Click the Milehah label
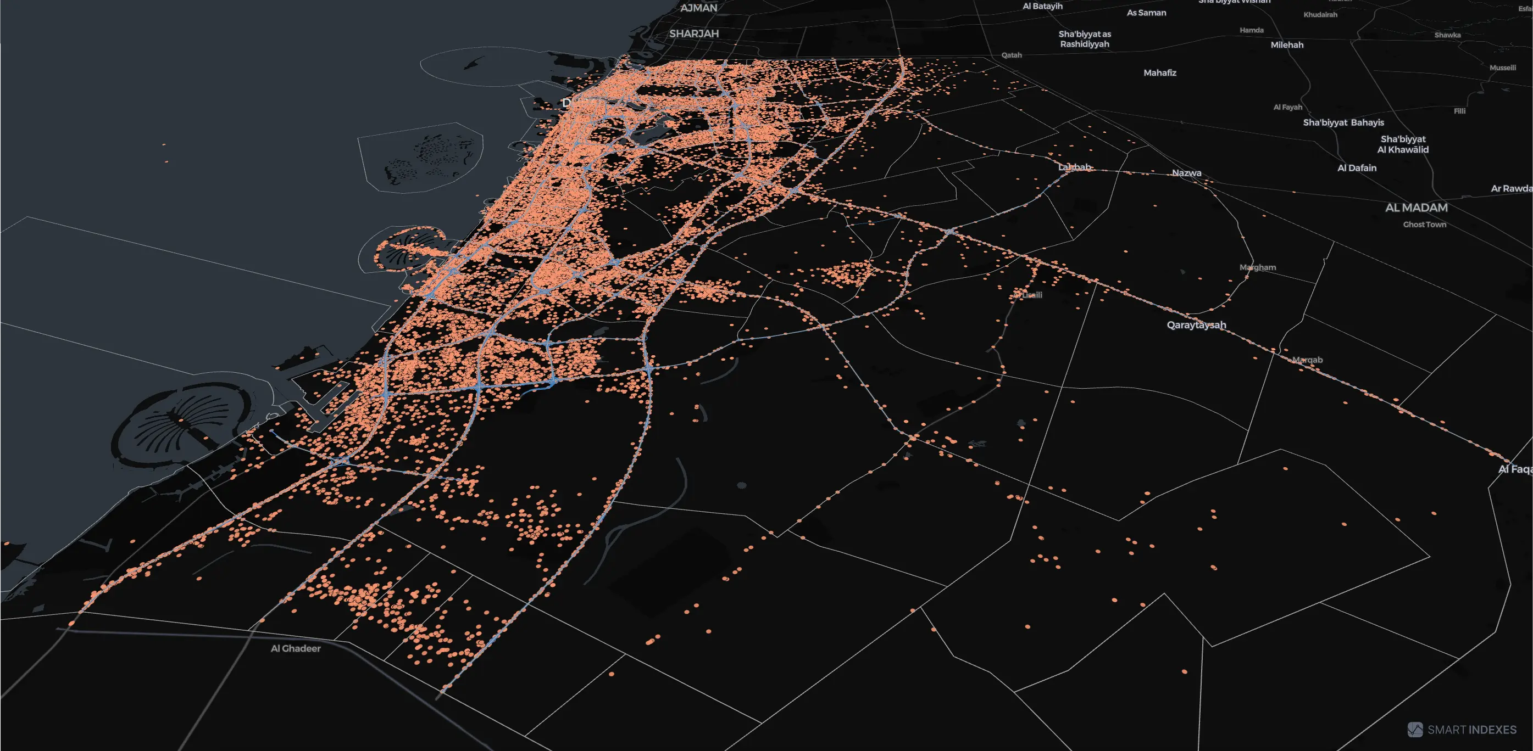The width and height of the screenshot is (1533, 751). (1287, 44)
